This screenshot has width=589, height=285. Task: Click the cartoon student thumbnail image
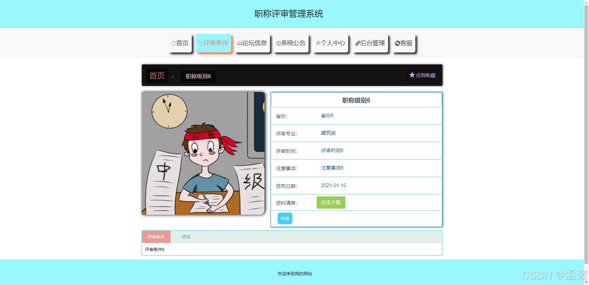203,153
